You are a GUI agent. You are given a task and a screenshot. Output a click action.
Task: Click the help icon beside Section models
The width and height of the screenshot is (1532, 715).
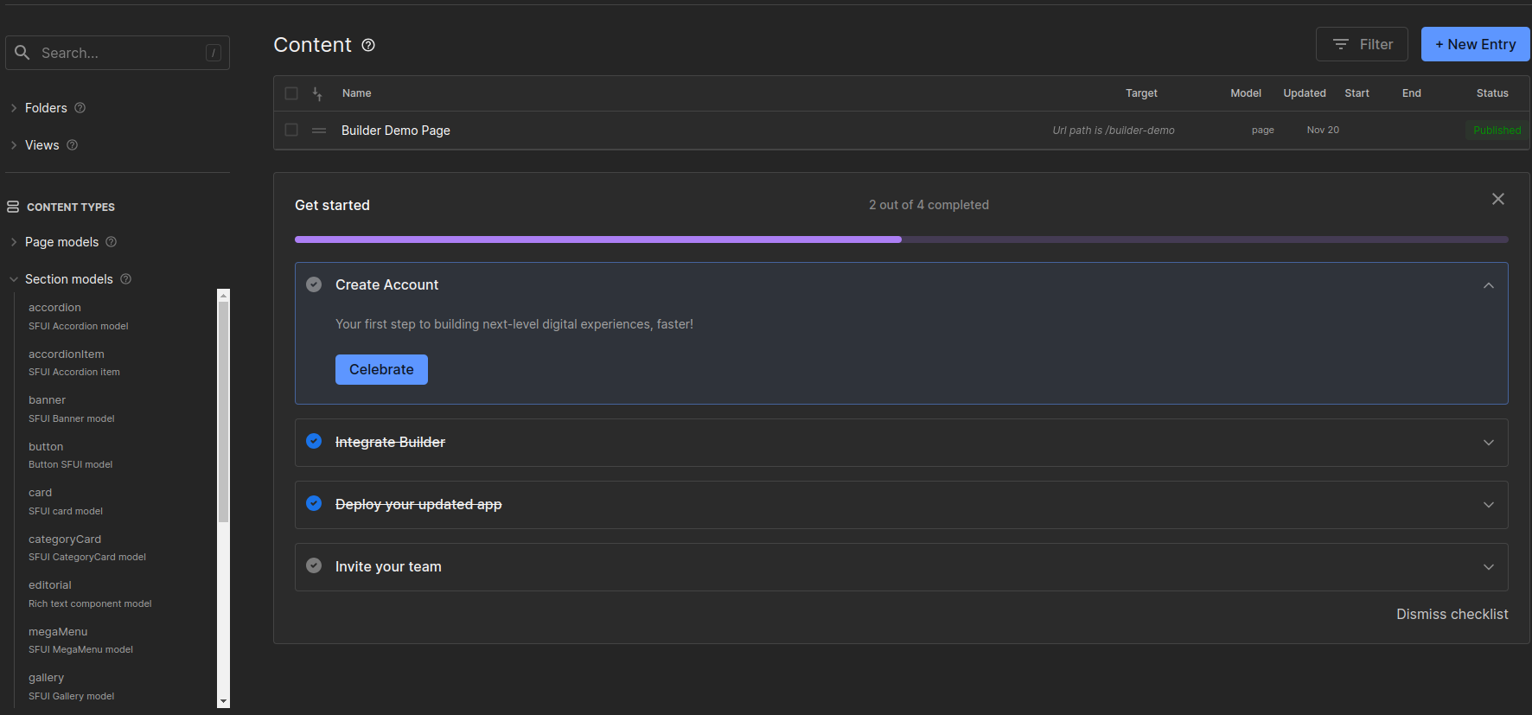(126, 279)
